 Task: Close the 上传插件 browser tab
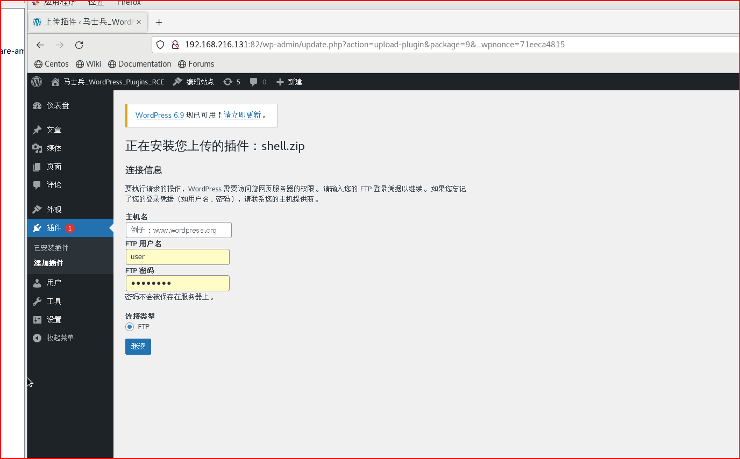pyautogui.click(x=139, y=22)
